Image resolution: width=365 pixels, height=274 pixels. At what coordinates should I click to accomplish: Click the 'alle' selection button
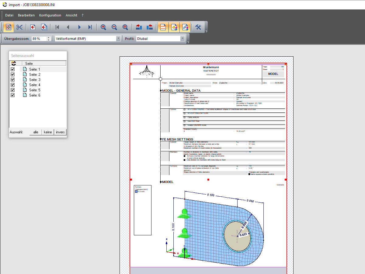pos(36,132)
